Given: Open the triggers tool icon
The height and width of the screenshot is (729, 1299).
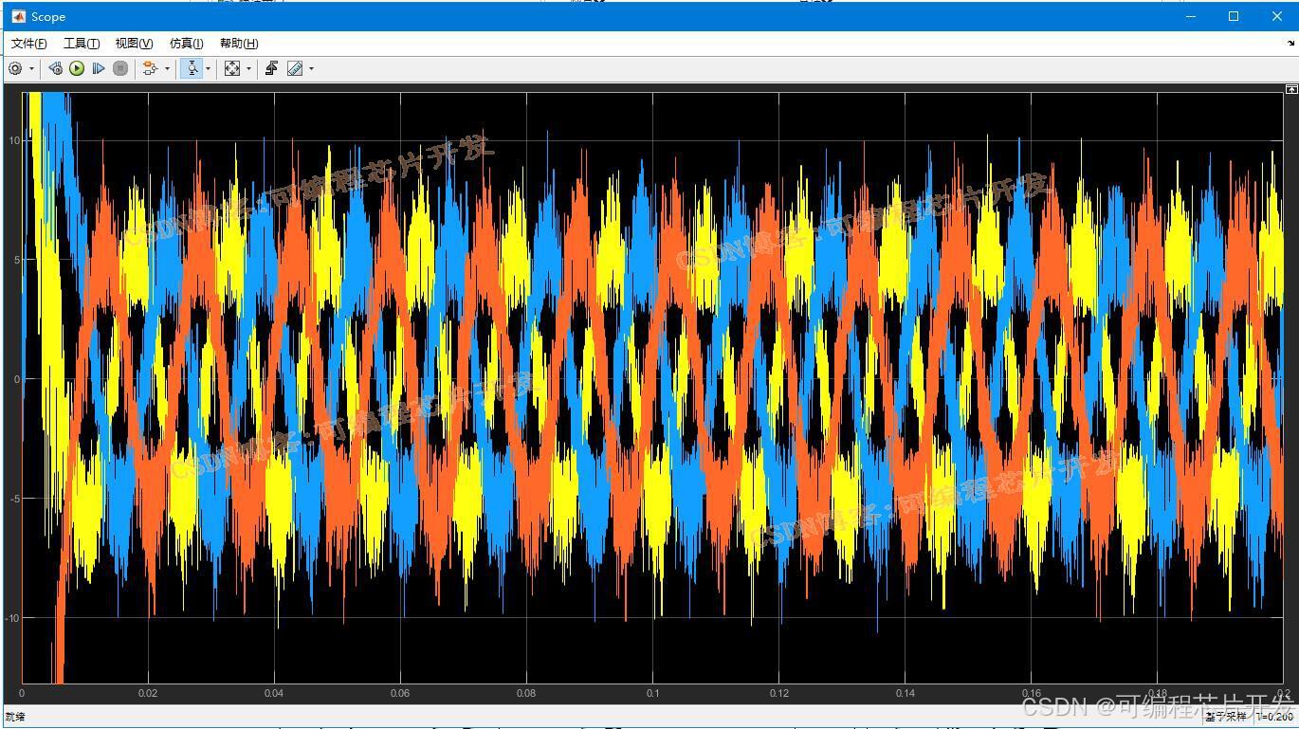Looking at the screenshot, I should pos(271,68).
